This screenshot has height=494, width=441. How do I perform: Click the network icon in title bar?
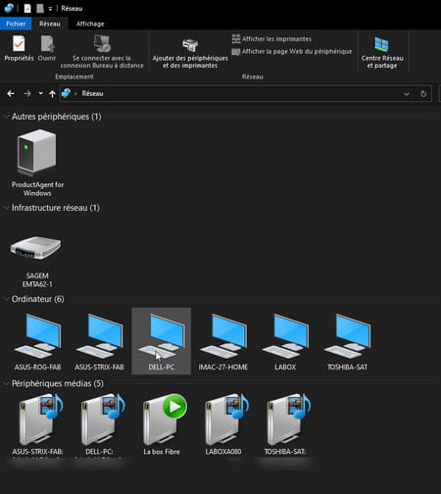tap(9, 8)
